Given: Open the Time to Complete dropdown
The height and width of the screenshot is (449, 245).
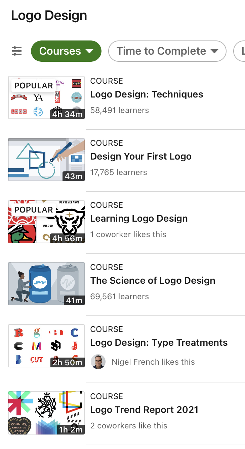Looking at the screenshot, I should pos(167,51).
